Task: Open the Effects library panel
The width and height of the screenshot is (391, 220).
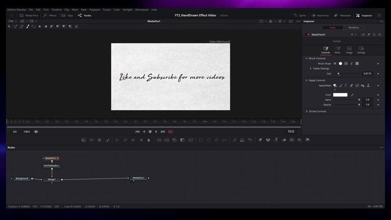Action: (x=50, y=15)
